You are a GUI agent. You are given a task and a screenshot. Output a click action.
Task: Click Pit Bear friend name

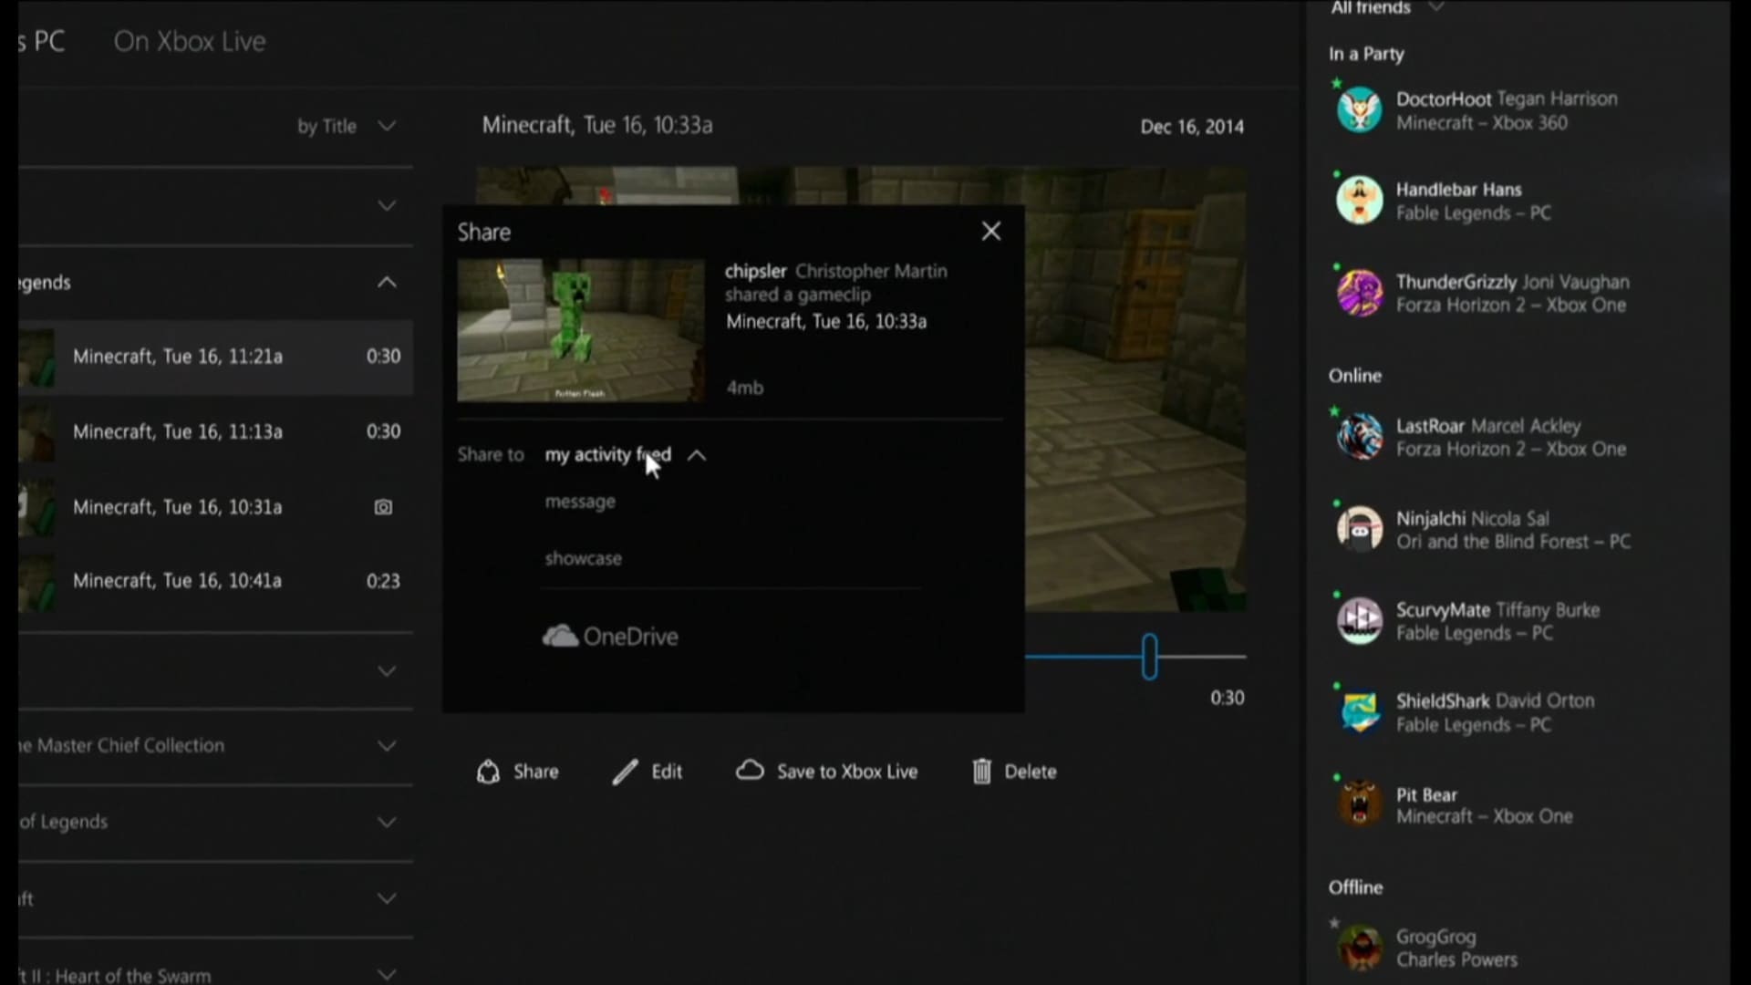[x=1426, y=794]
